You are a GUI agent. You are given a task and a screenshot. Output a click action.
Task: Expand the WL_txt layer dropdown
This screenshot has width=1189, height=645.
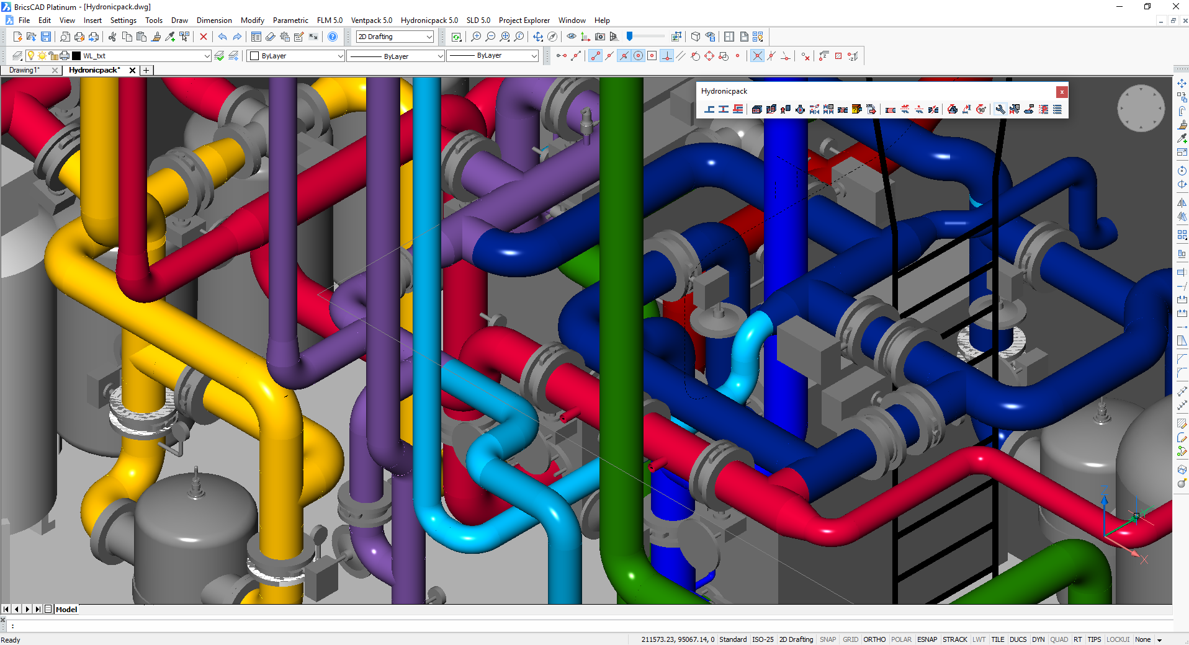click(x=207, y=56)
